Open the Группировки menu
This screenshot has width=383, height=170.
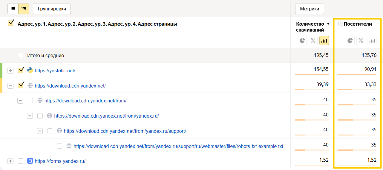(52, 9)
